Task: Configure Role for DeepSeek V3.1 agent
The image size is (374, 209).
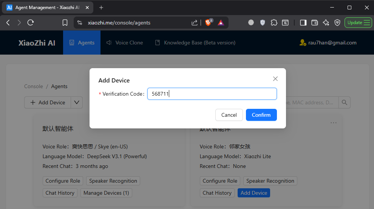Action: click(x=63, y=181)
